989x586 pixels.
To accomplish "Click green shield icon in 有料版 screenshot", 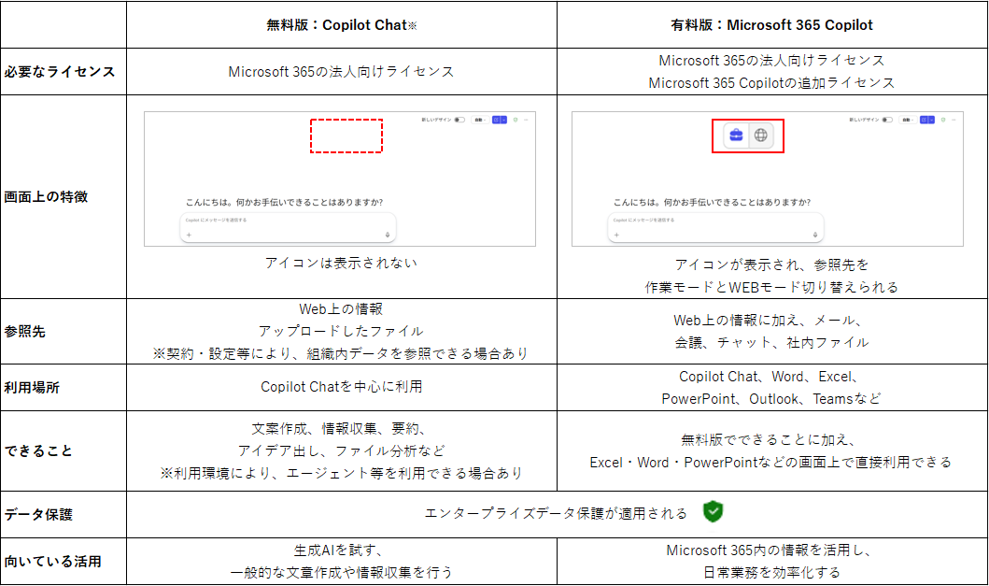I will coord(943,120).
